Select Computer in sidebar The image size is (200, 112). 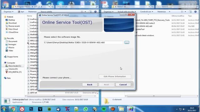click(11, 63)
